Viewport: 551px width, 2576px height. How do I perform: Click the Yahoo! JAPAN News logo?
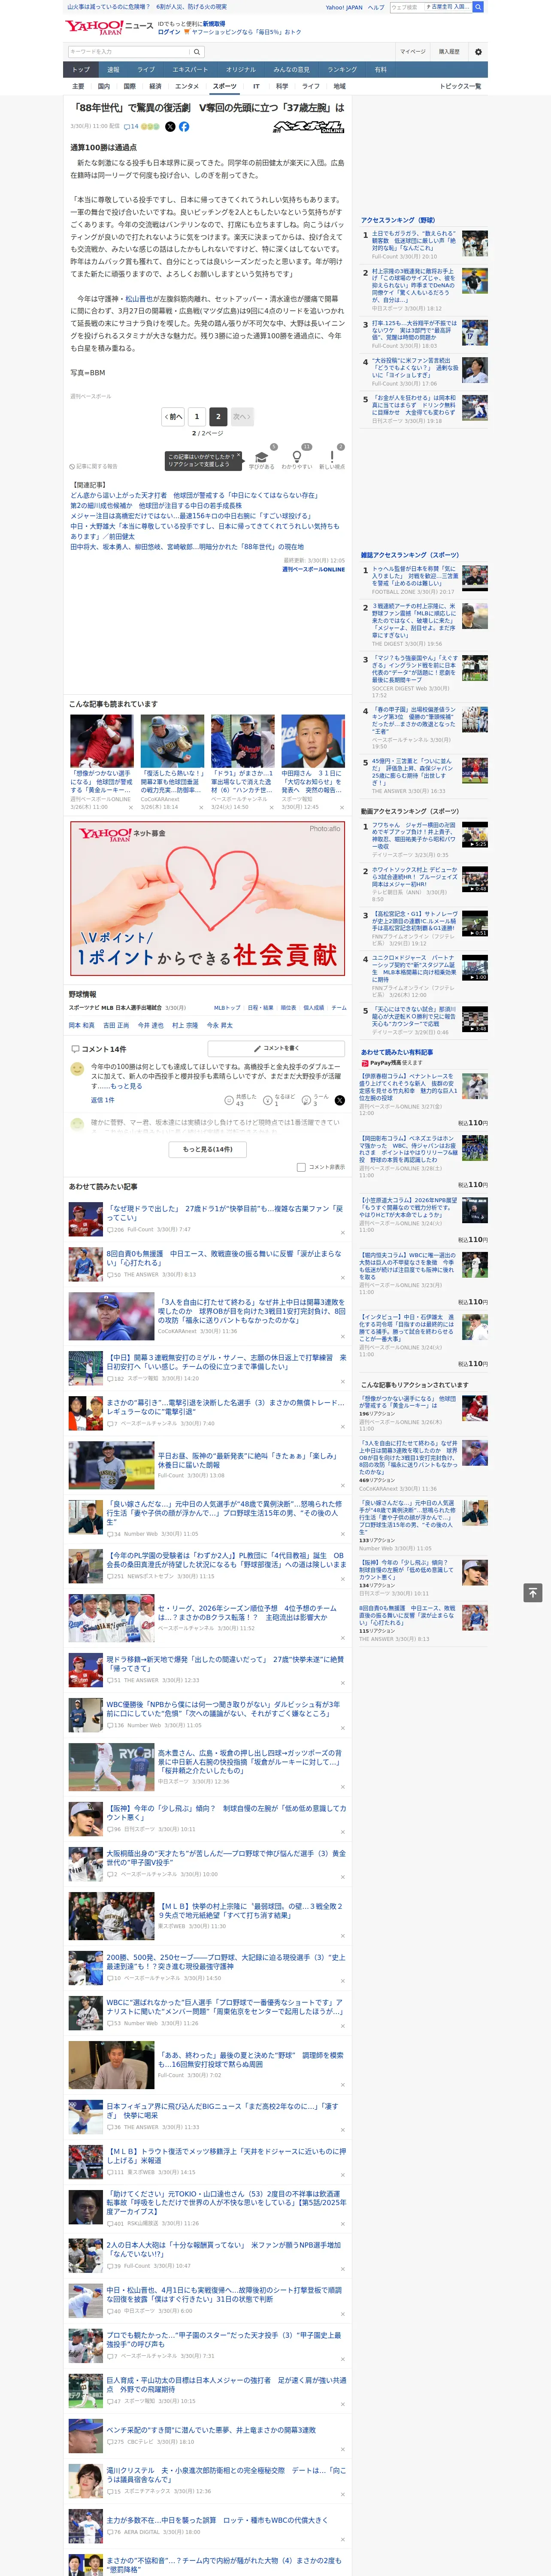tap(109, 27)
